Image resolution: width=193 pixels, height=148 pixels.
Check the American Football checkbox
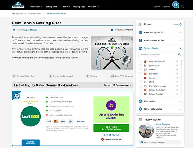(x=140, y=61)
